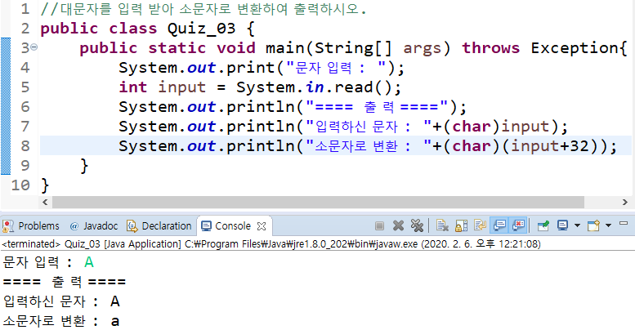Click Display Selected Console monitor icon
The width and height of the screenshot is (635, 330).
coord(562,225)
